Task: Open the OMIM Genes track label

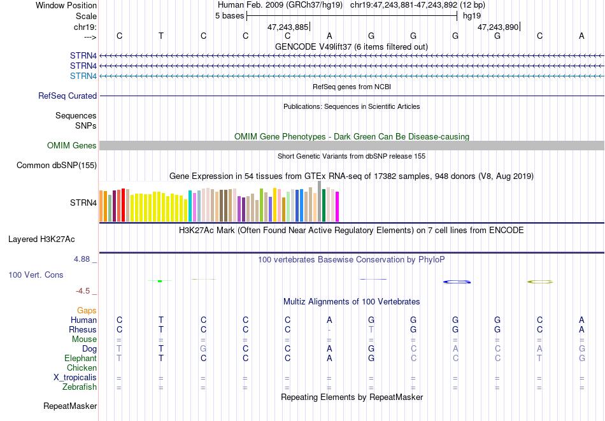Action: pos(72,145)
